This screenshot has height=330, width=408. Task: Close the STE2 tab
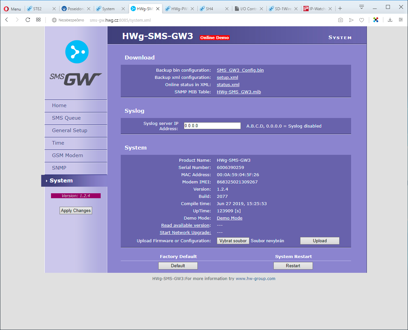pos(54,9)
